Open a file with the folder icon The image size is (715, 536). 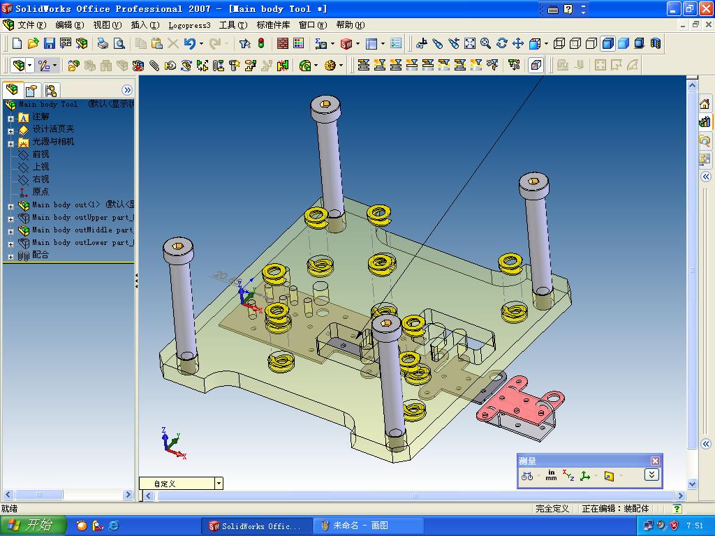(33, 43)
